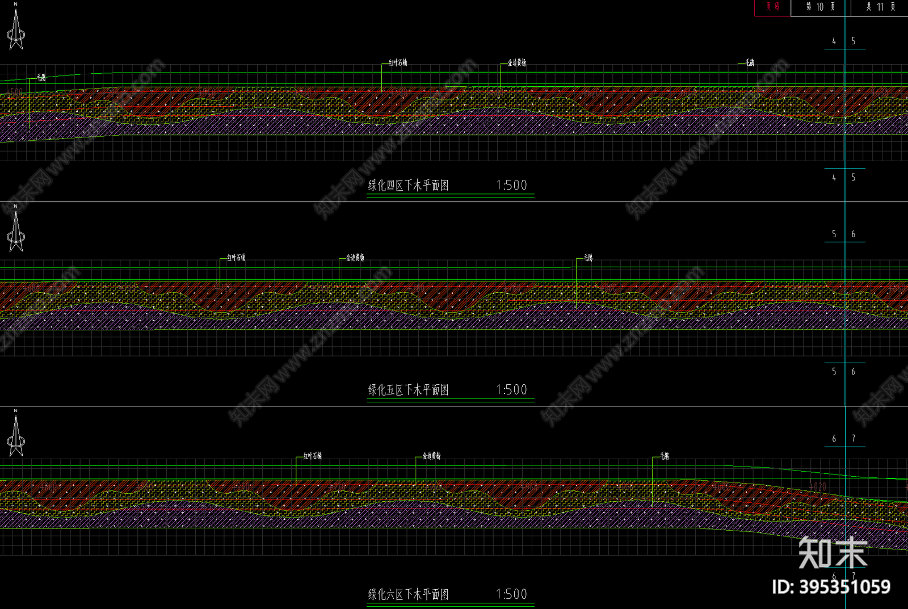The image size is (908, 609).
Task: Select the 金边黄杨 label in 绿化四区 plan
Action: 517,62
